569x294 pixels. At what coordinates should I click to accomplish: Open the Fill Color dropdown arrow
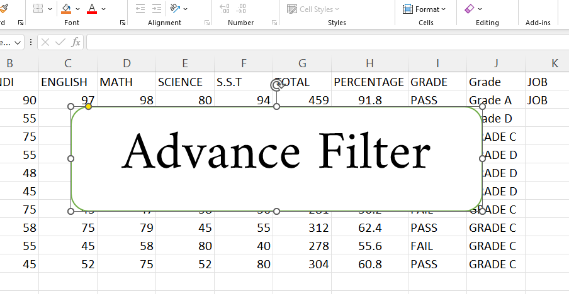coord(78,9)
